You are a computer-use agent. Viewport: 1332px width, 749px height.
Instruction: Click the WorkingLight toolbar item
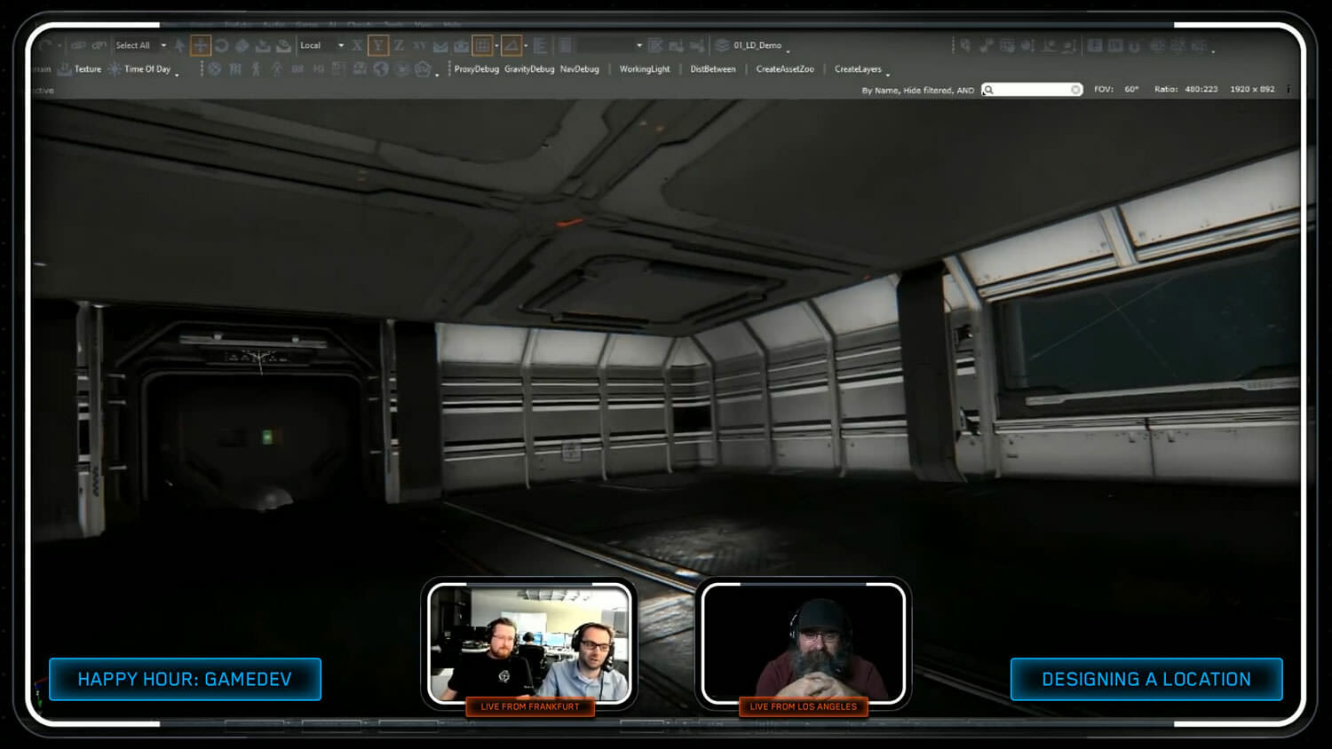645,69
